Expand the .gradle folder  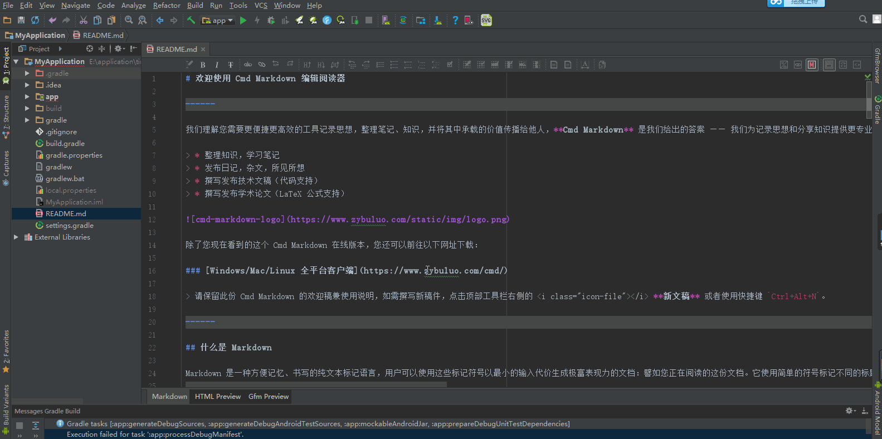click(27, 73)
